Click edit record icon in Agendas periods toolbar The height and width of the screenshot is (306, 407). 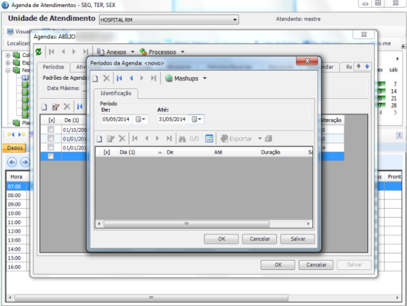(55, 106)
